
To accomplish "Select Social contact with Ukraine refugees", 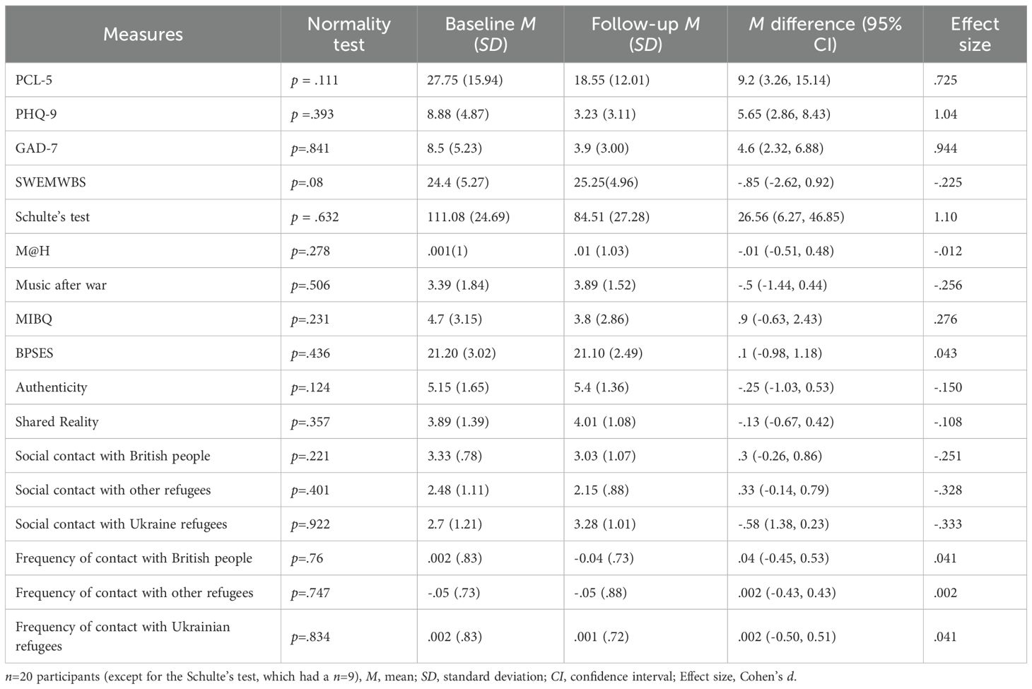I will tap(122, 524).
